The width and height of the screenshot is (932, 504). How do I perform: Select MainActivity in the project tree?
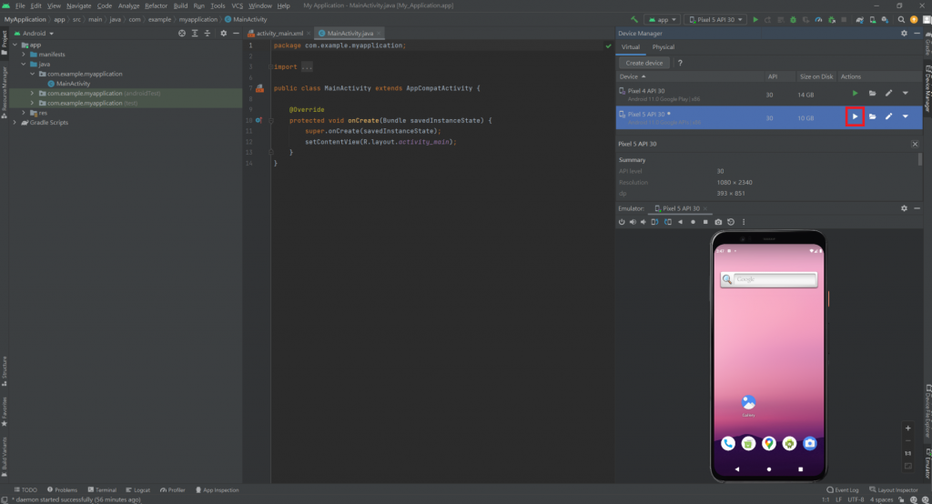(x=73, y=84)
